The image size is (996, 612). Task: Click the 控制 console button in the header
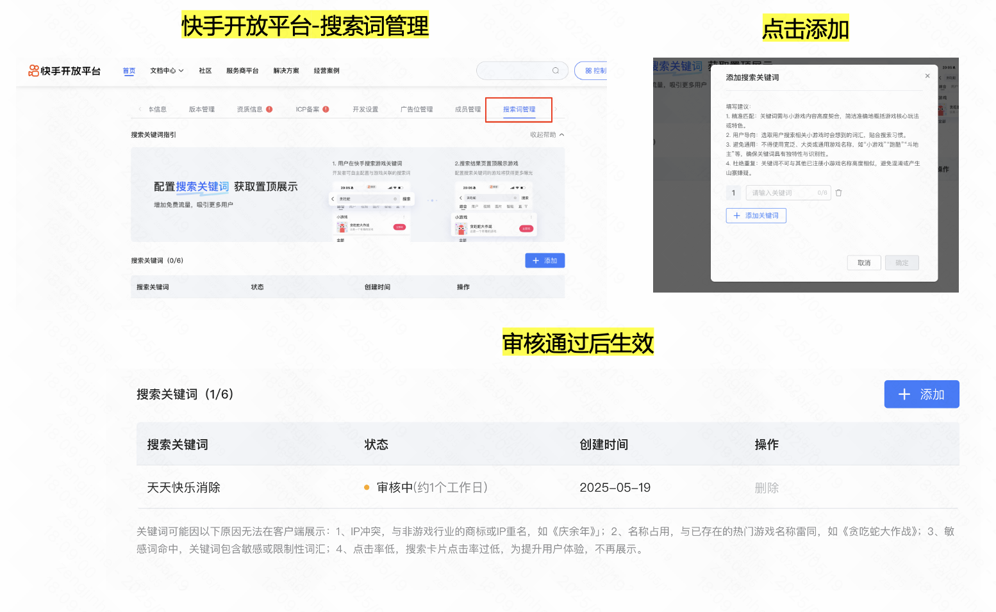[x=591, y=70]
